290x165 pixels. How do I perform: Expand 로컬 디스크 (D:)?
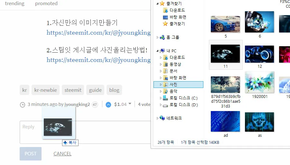coord(161,105)
